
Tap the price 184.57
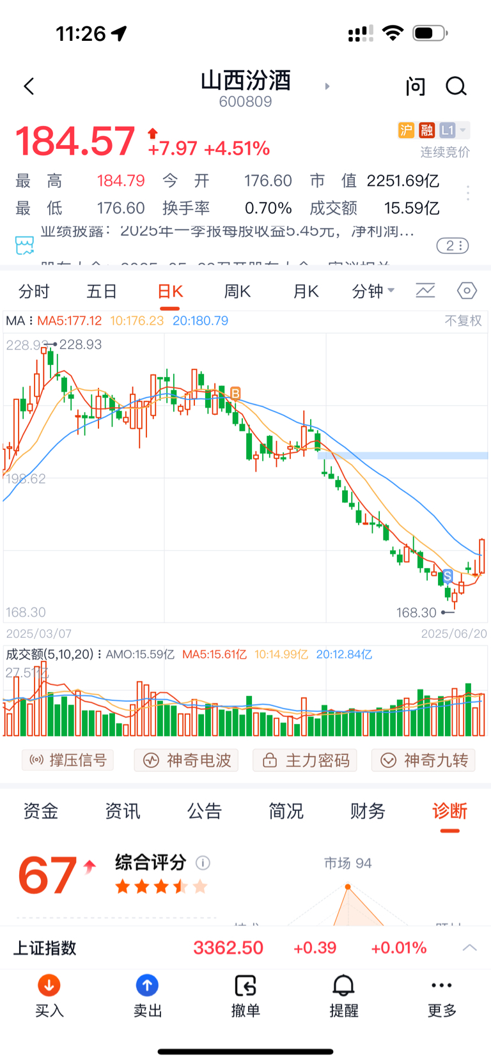click(x=75, y=141)
